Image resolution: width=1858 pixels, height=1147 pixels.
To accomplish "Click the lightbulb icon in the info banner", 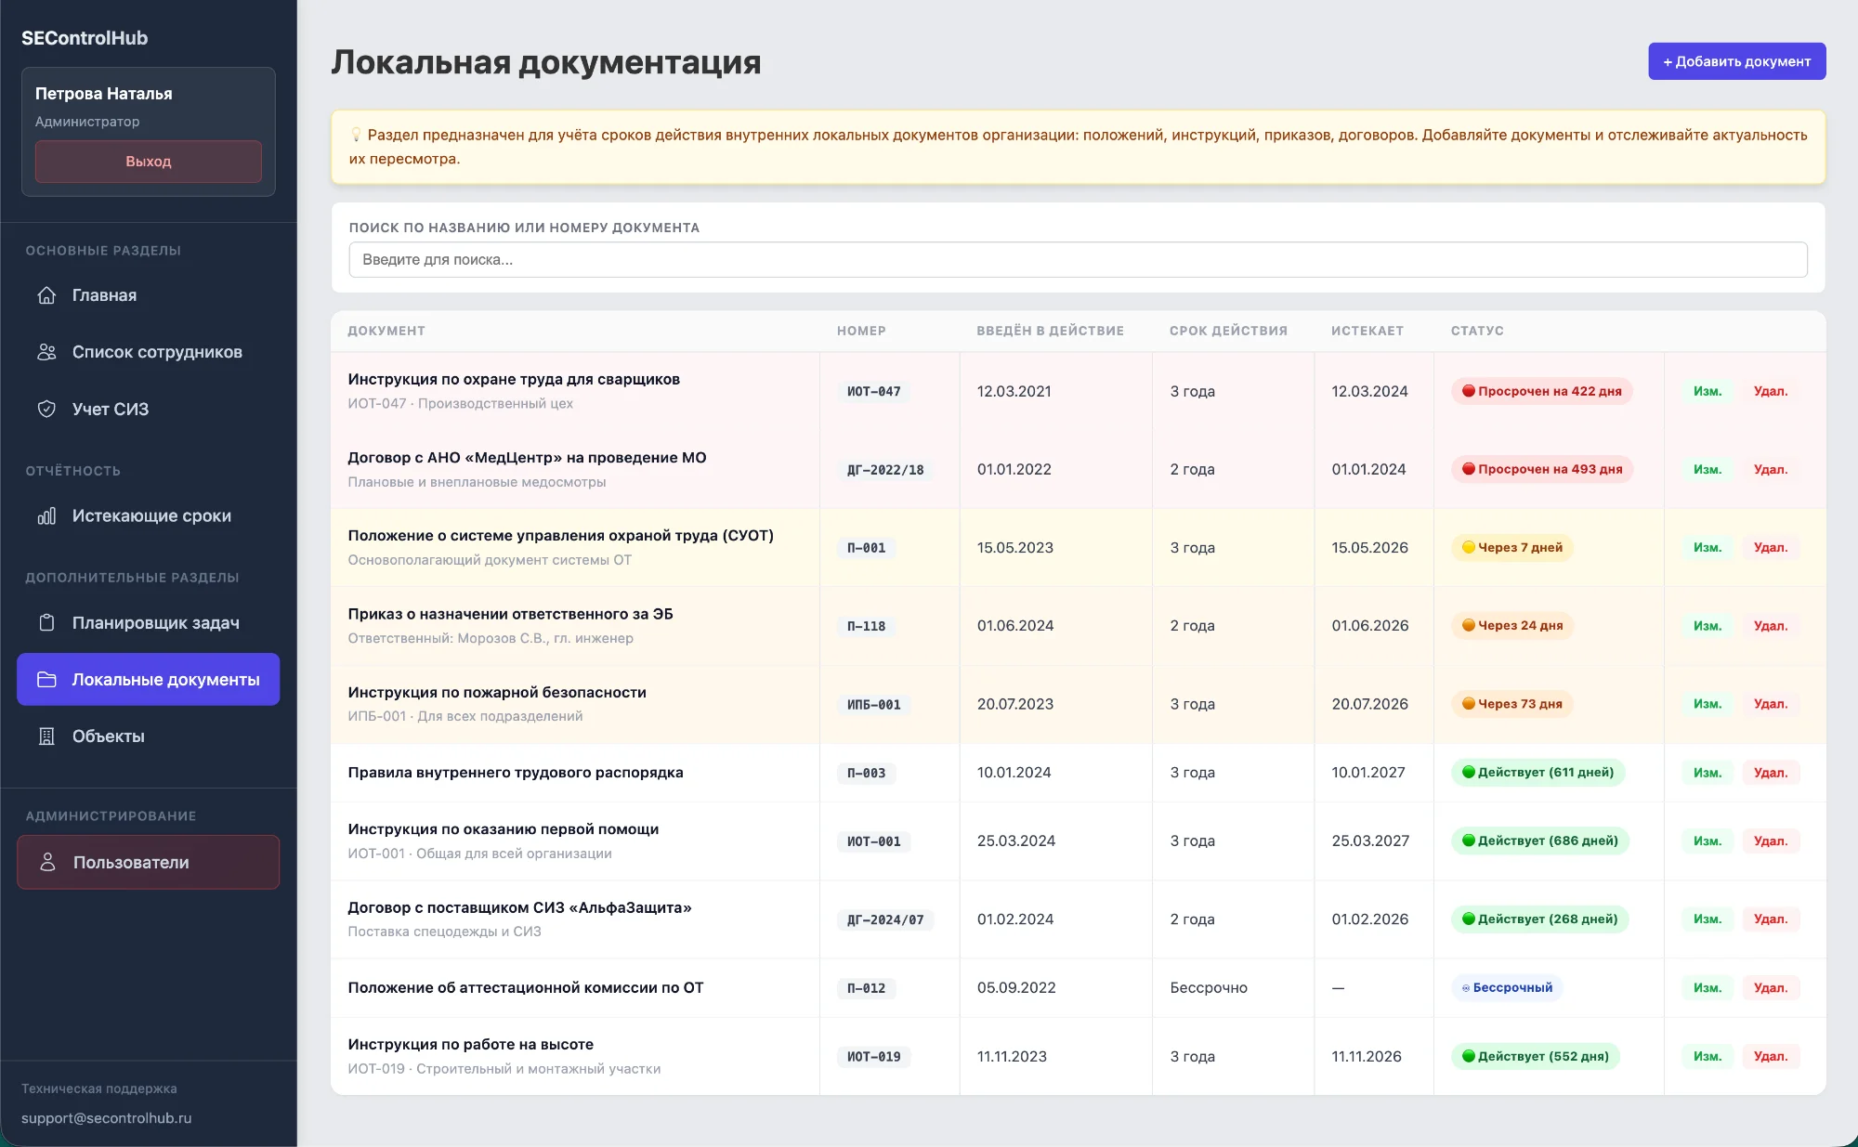I will click(x=356, y=135).
